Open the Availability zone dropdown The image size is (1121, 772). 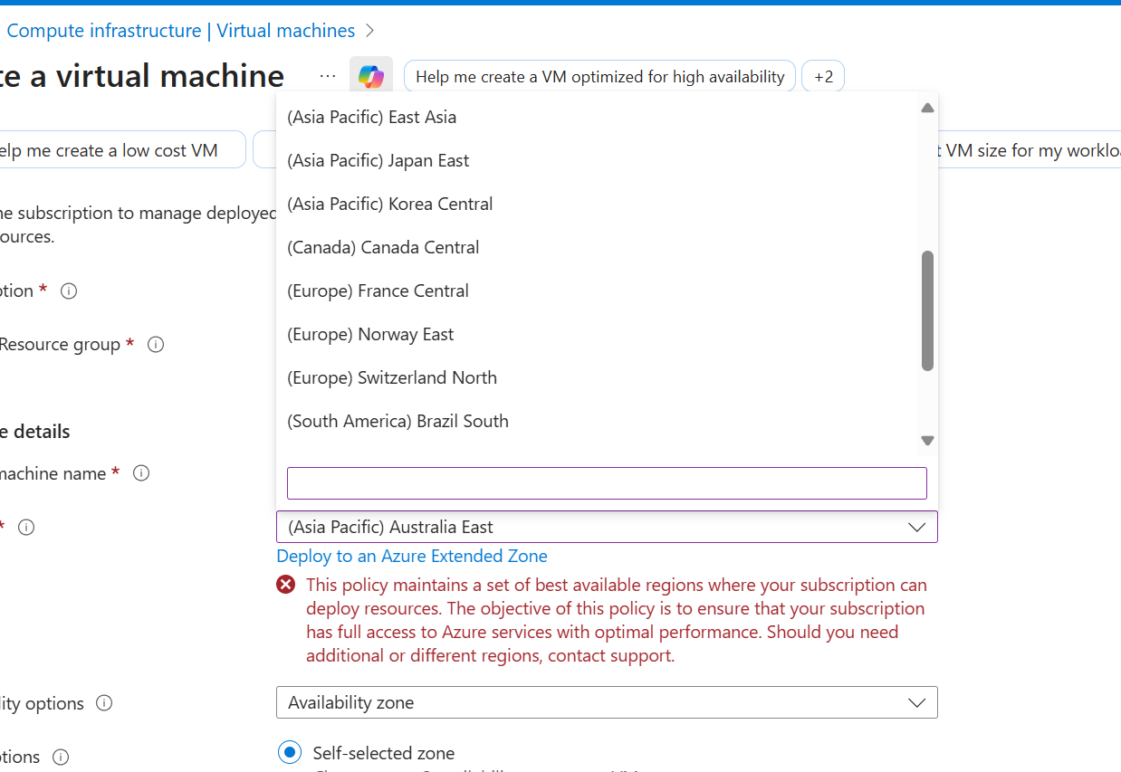(x=607, y=702)
